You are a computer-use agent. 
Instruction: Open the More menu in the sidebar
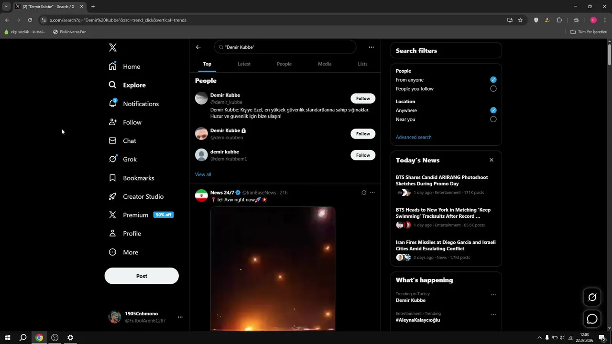(123, 252)
